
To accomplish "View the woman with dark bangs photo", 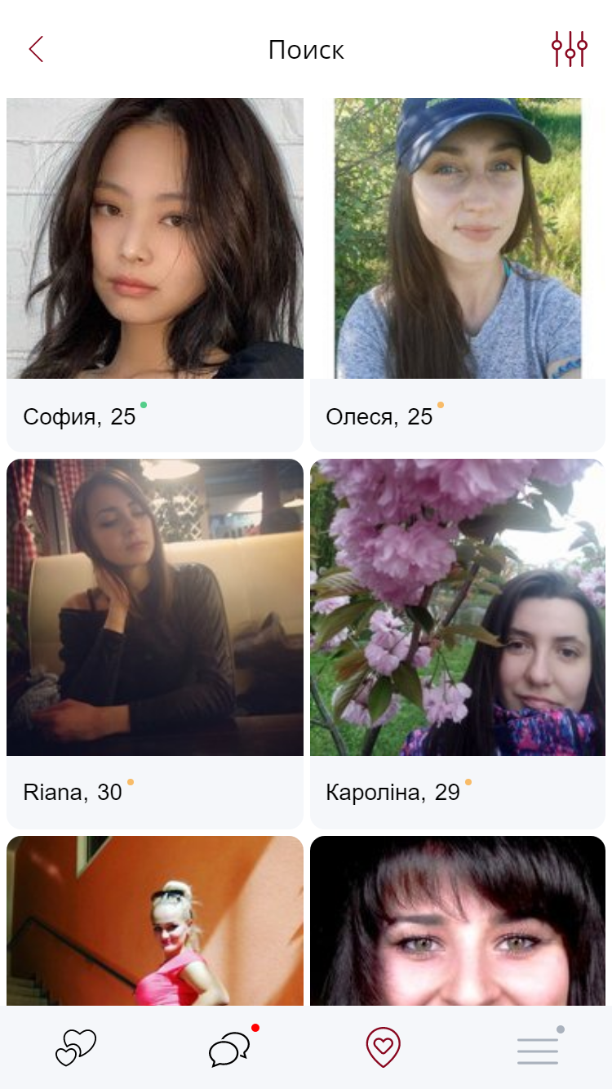I will pos(458,921).
